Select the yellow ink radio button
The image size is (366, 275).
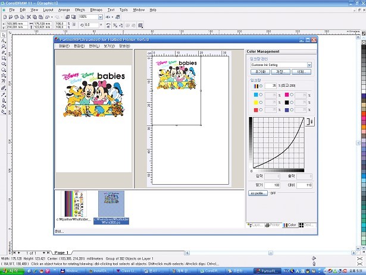(x=261, y=102)
